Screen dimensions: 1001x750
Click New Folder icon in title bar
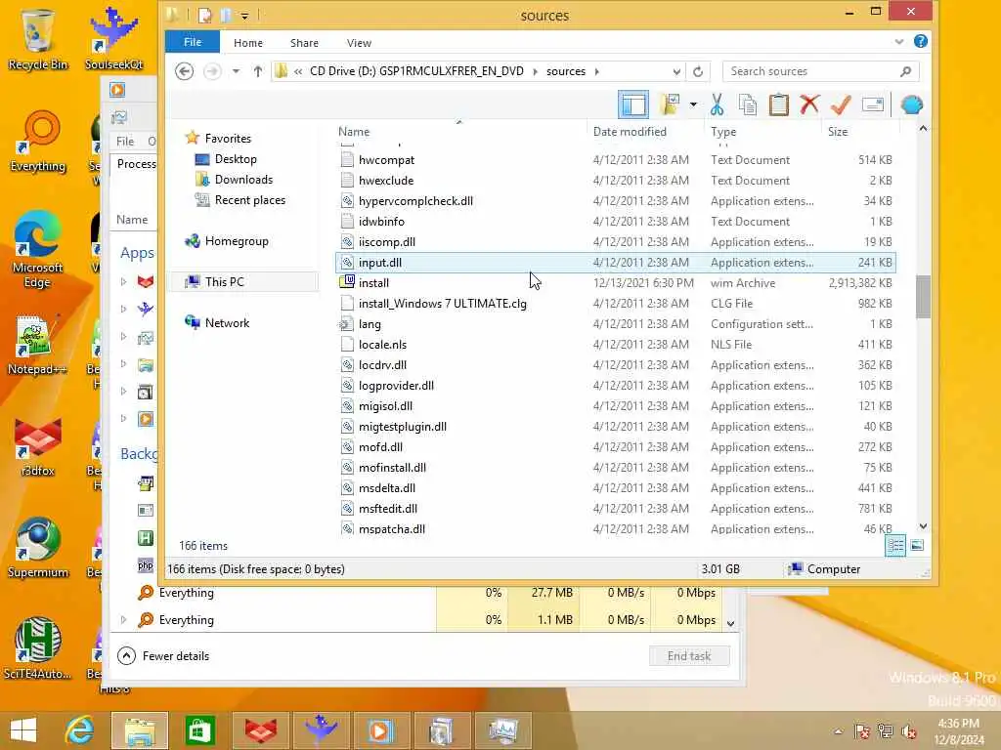click(226, 15)
